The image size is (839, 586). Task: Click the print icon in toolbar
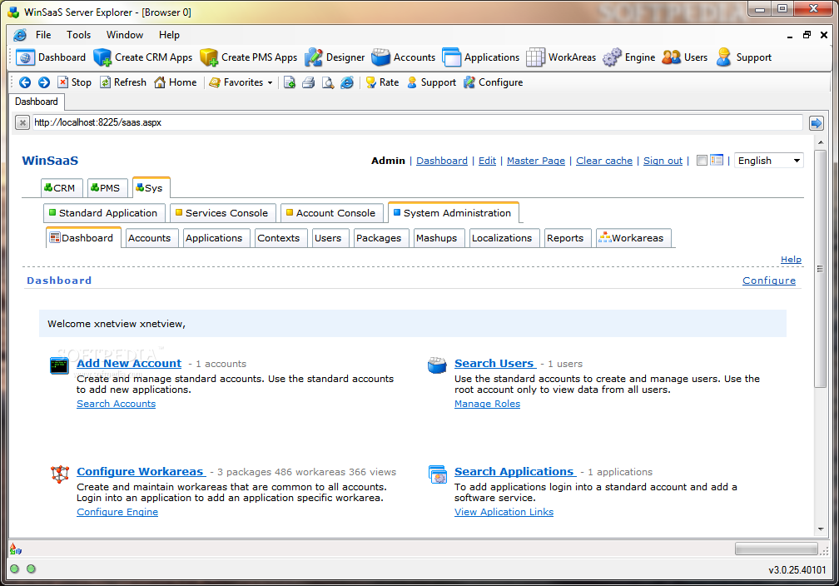(308, 82)
